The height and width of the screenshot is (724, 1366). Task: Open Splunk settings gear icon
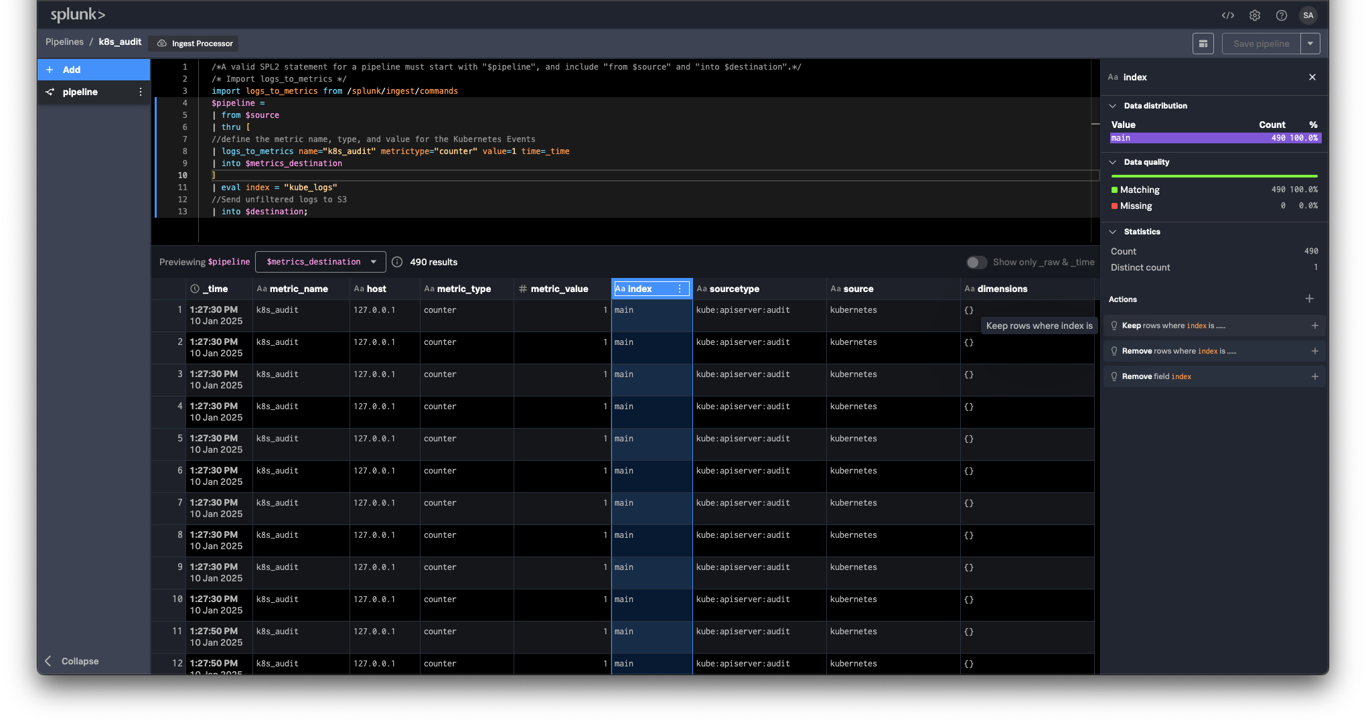pos(1255,15)
